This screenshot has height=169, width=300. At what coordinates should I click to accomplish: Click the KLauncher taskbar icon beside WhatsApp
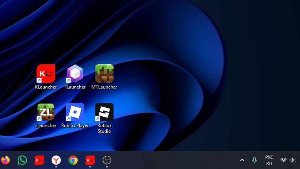point(39,160)
